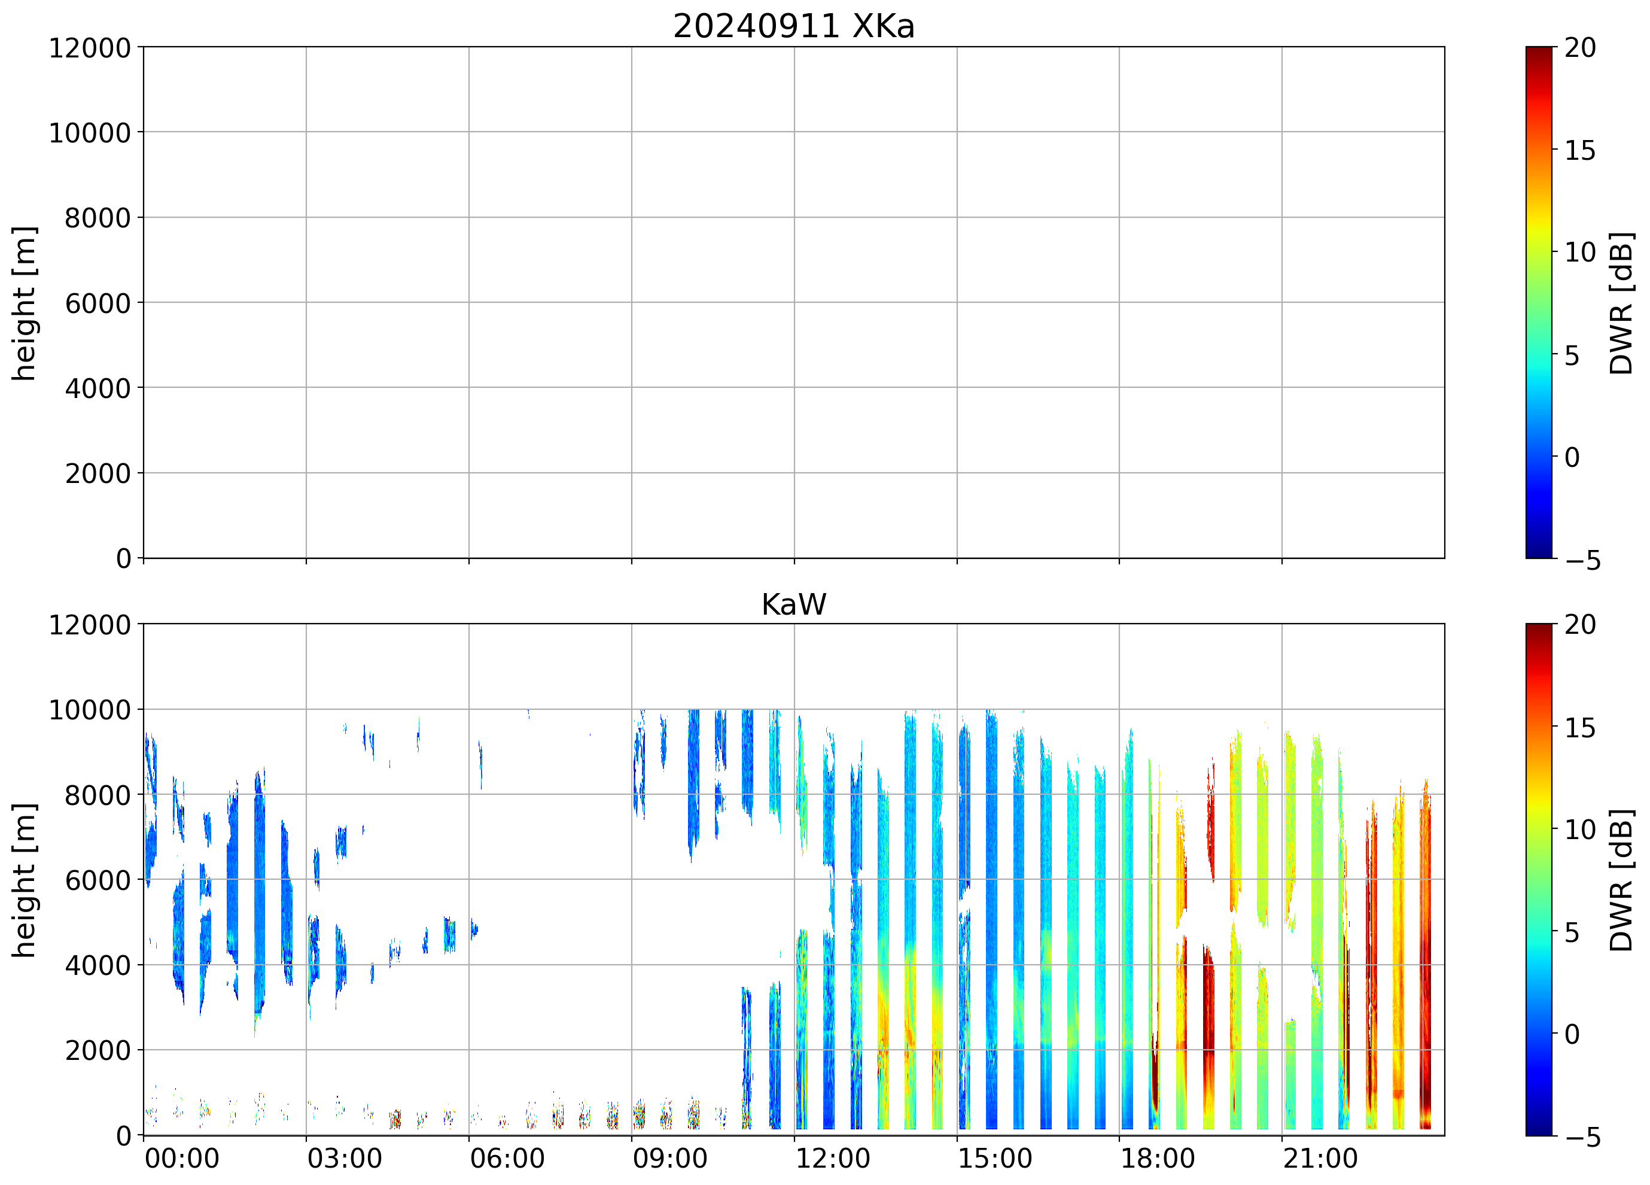Click the 06:00 time axis label
The image size is (1650, 1185).
507,1158
